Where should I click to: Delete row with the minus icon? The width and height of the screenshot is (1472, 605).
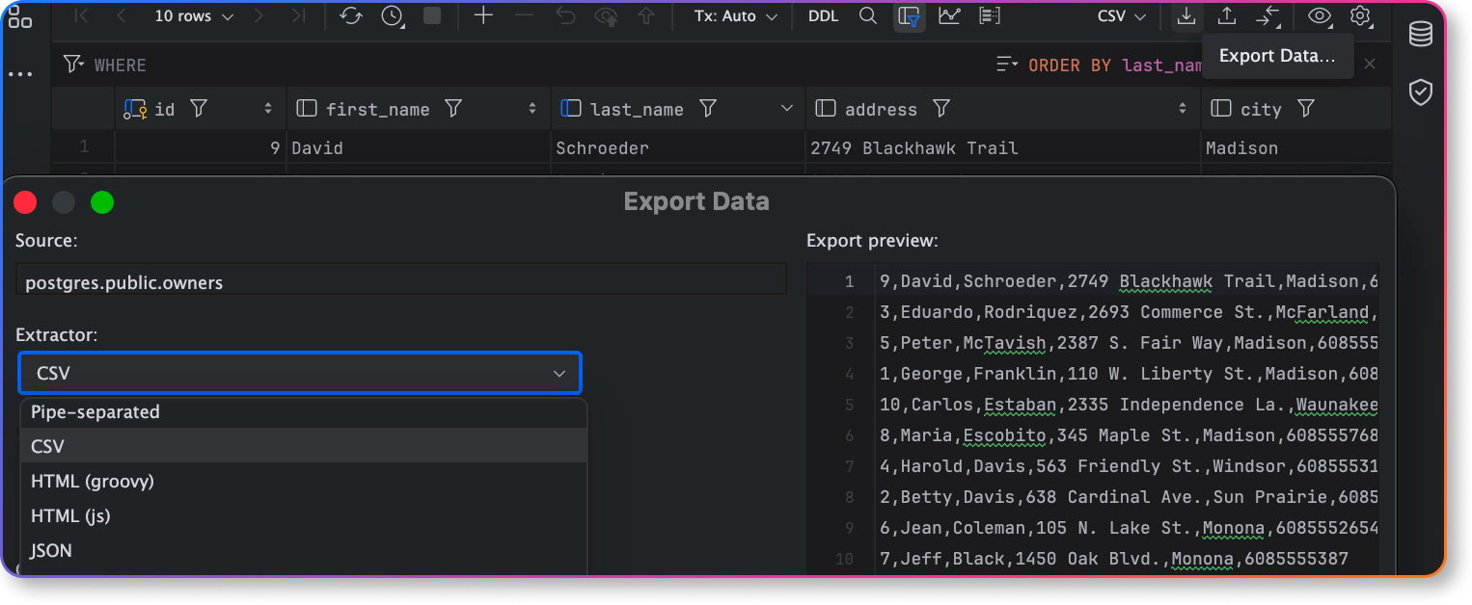[524, 16]
